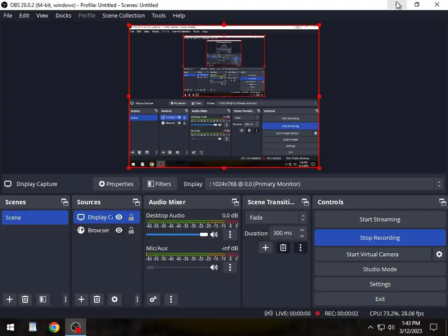Viewport: 448px width, 336px height.
Task: Open source properties gear in Sources panel
Action: click(x=115, y=299)
